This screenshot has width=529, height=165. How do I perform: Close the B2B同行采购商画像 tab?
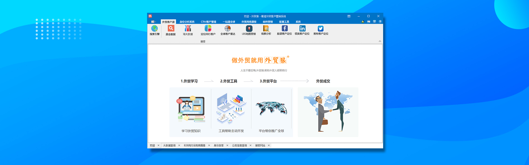pos(209,146)
